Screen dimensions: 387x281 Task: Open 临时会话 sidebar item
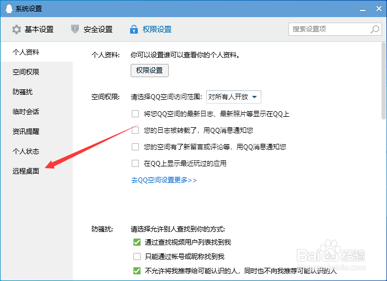point(37,111)
